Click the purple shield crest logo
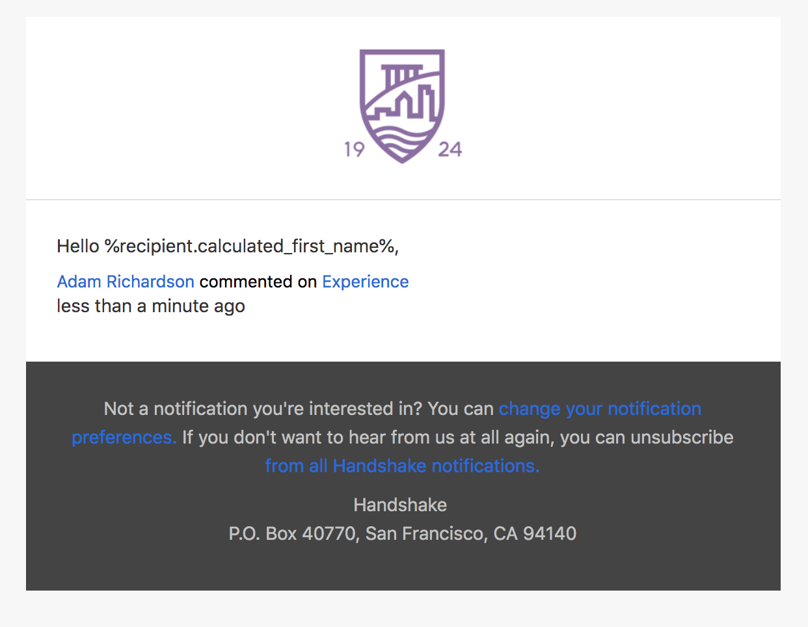This screenshot has width=808, height=627. click(403, 106)
